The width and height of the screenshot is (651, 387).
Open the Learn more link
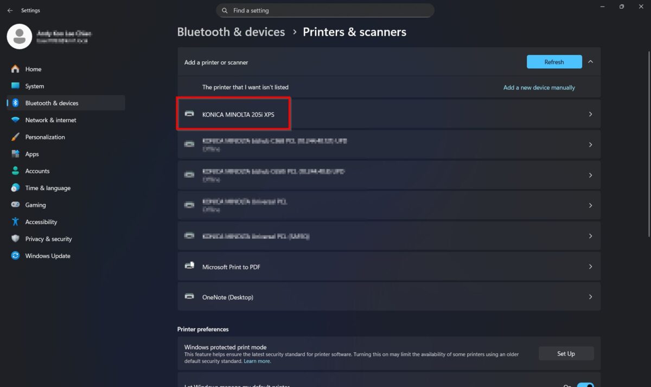(x=257, y=361)
